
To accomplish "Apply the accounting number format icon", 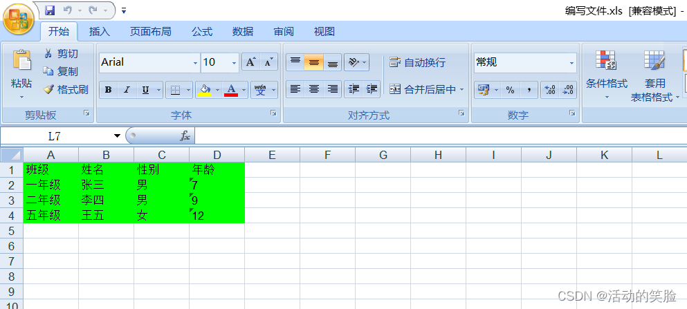I will pyautogui.click(x=484, y=90).
